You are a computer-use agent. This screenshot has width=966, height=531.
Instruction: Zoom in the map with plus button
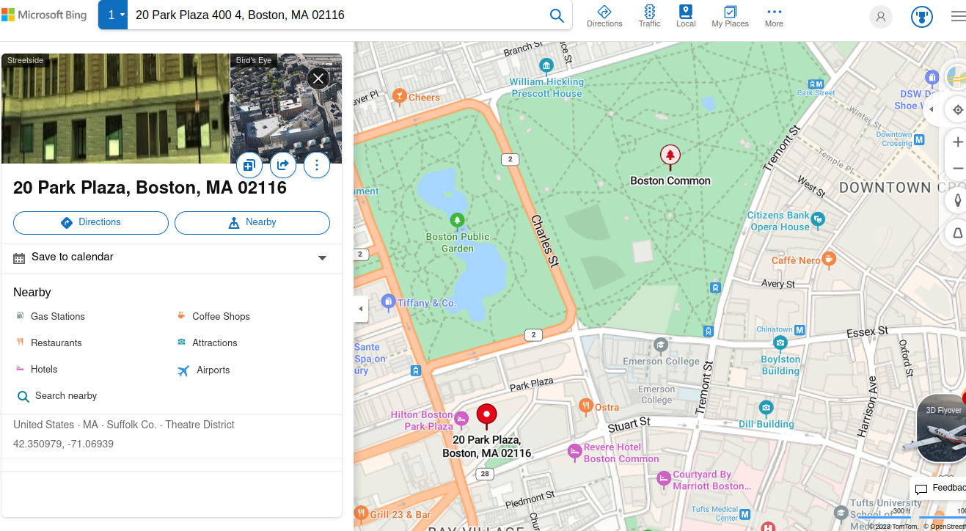coord(957,142)
